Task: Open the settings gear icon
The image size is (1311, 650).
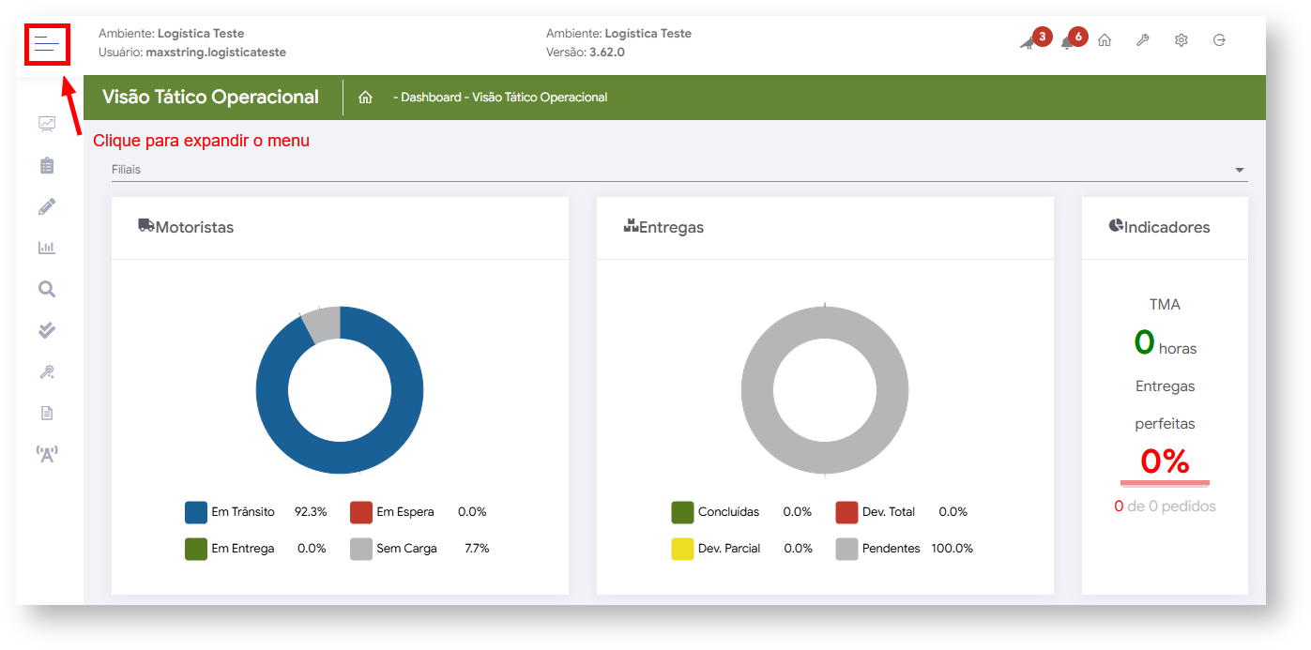Action: pos(1181,40)
